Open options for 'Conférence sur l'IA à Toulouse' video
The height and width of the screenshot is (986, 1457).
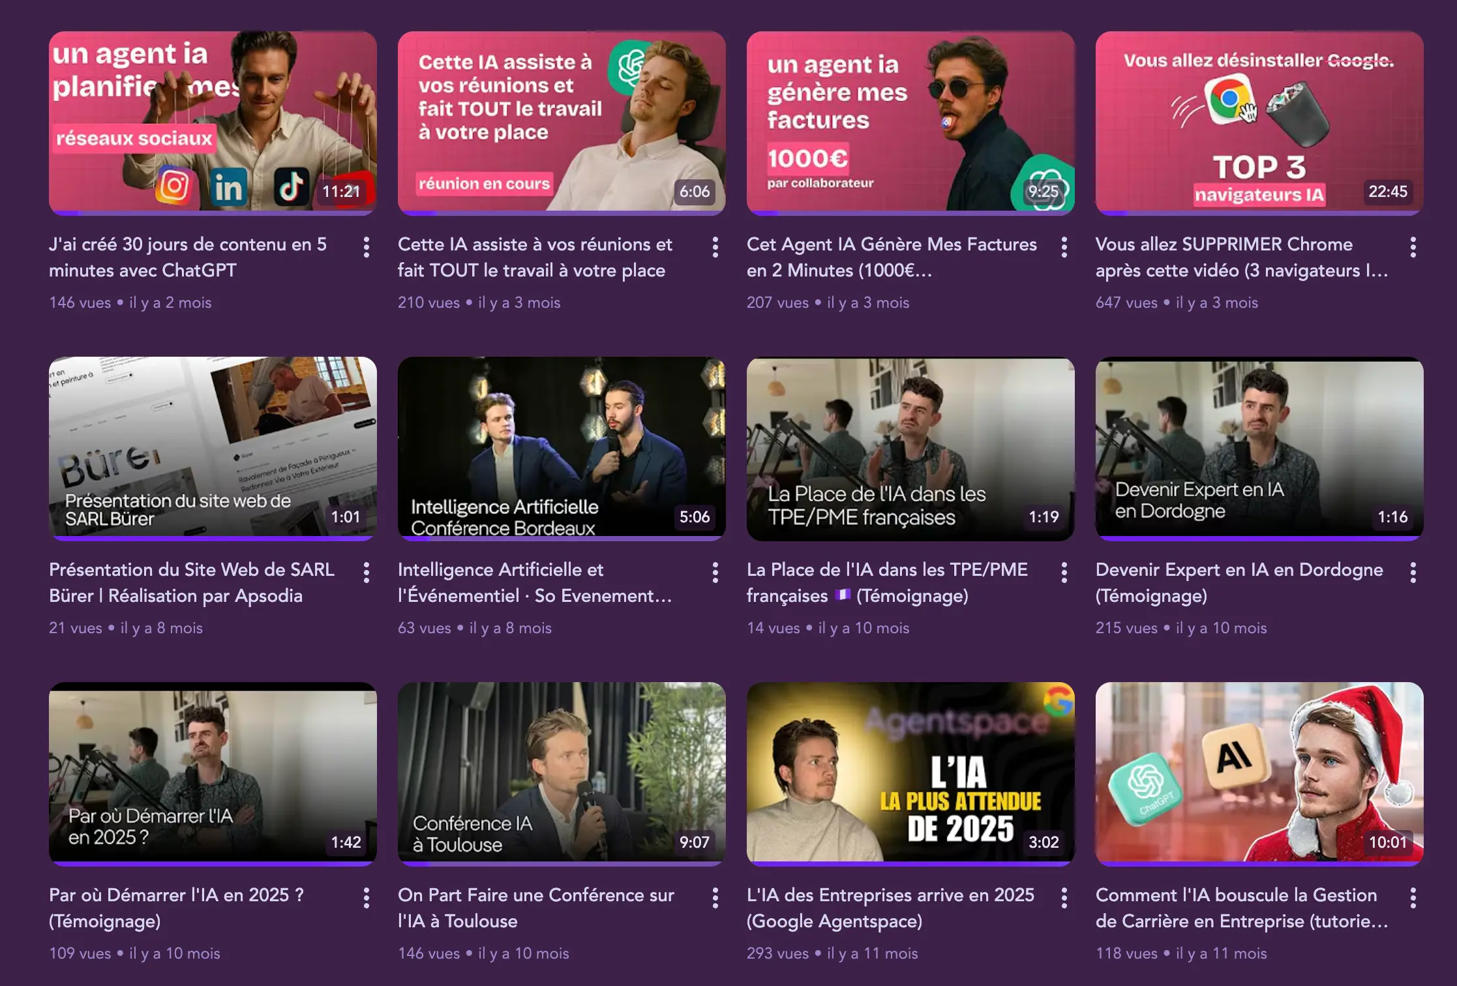click(x=715, y=898)
